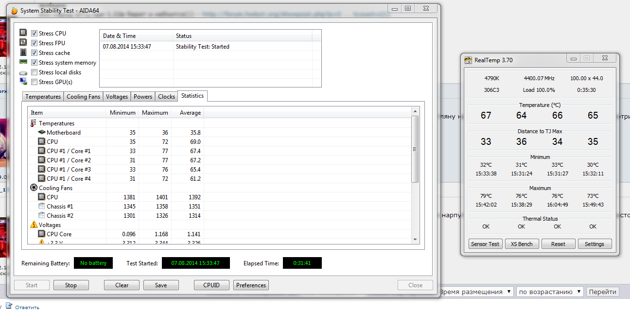Click the Ответить reply link

tap(27, 307)
